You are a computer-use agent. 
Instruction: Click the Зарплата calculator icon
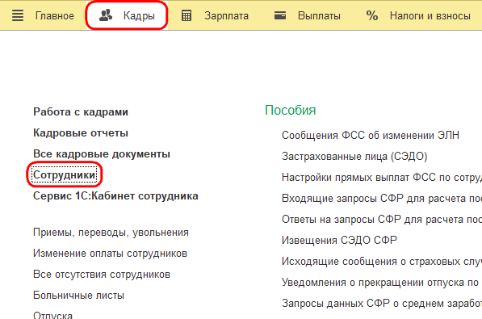click(187, 15)
